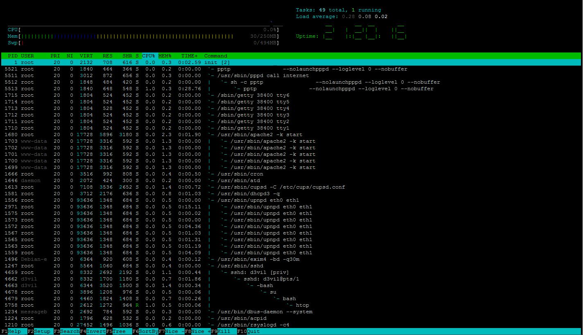Sort processes by RES column header

point(108,56)
